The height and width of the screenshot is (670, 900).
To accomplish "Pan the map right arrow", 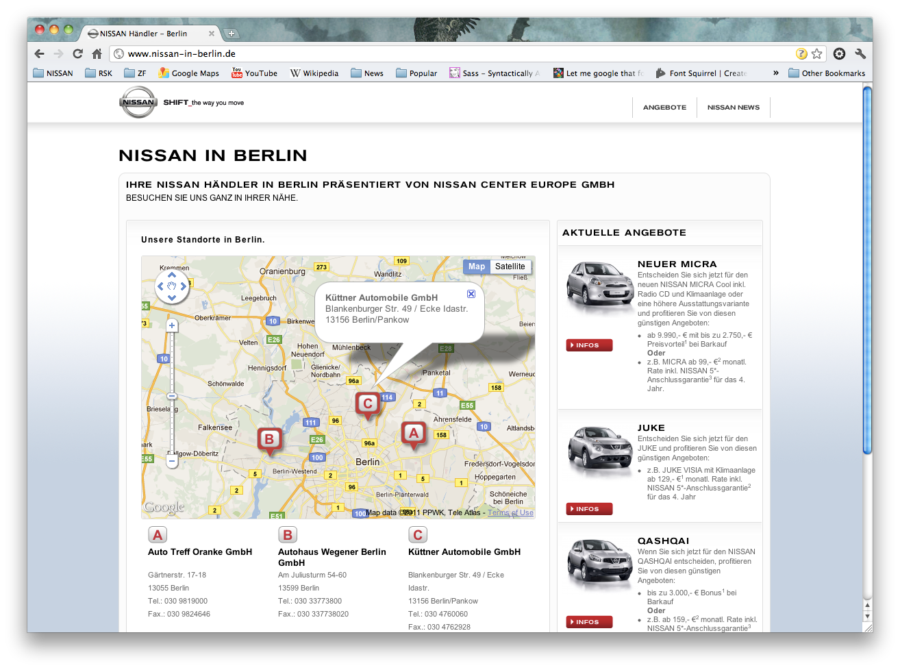I will [x=183, y=286].
